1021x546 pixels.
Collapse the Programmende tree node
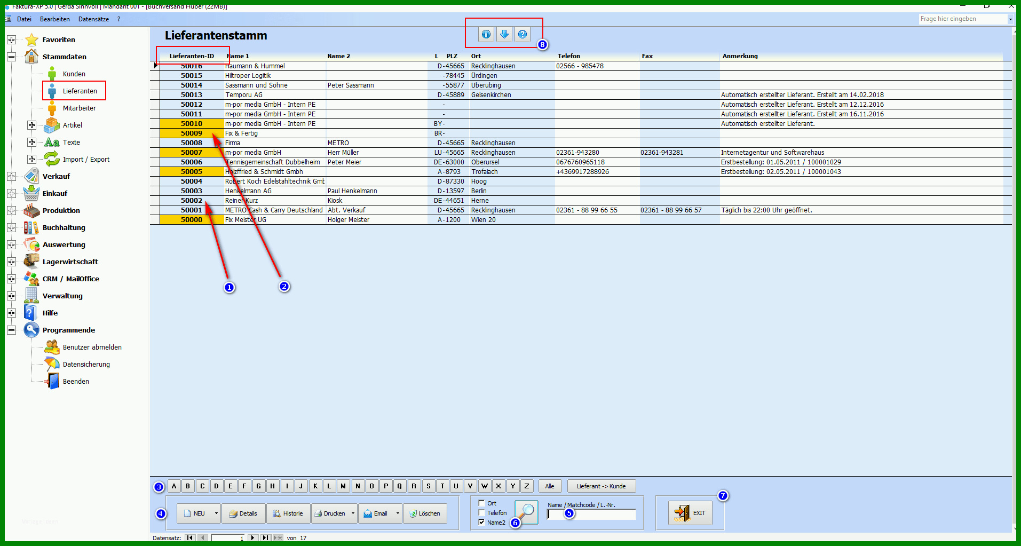click(x=11, y=330)
